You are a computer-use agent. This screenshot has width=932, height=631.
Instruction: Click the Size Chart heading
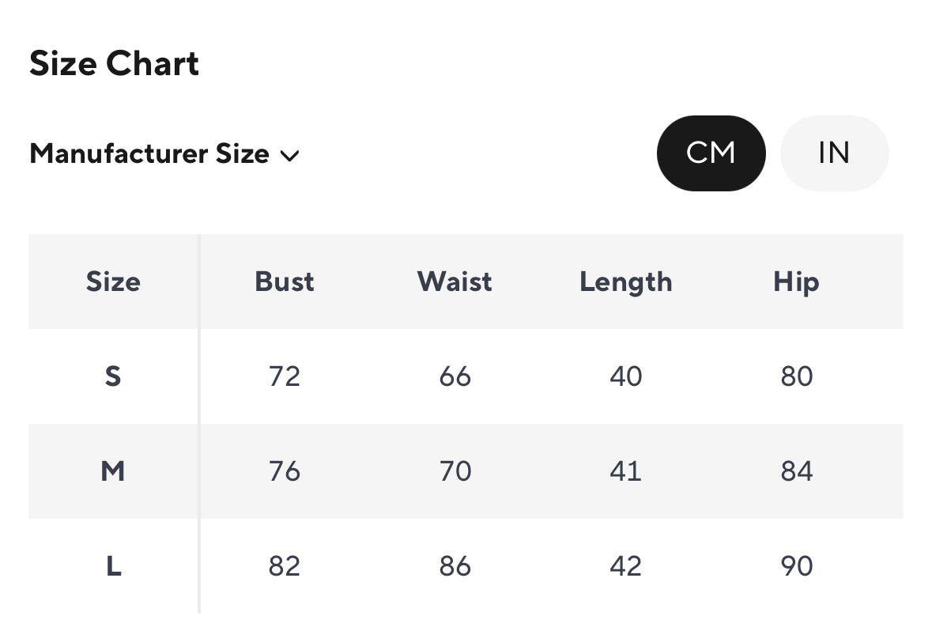[x=114, y=63]
